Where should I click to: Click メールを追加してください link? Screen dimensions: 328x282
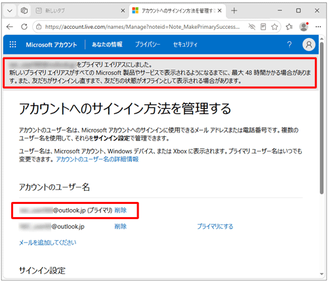point(47,243)
